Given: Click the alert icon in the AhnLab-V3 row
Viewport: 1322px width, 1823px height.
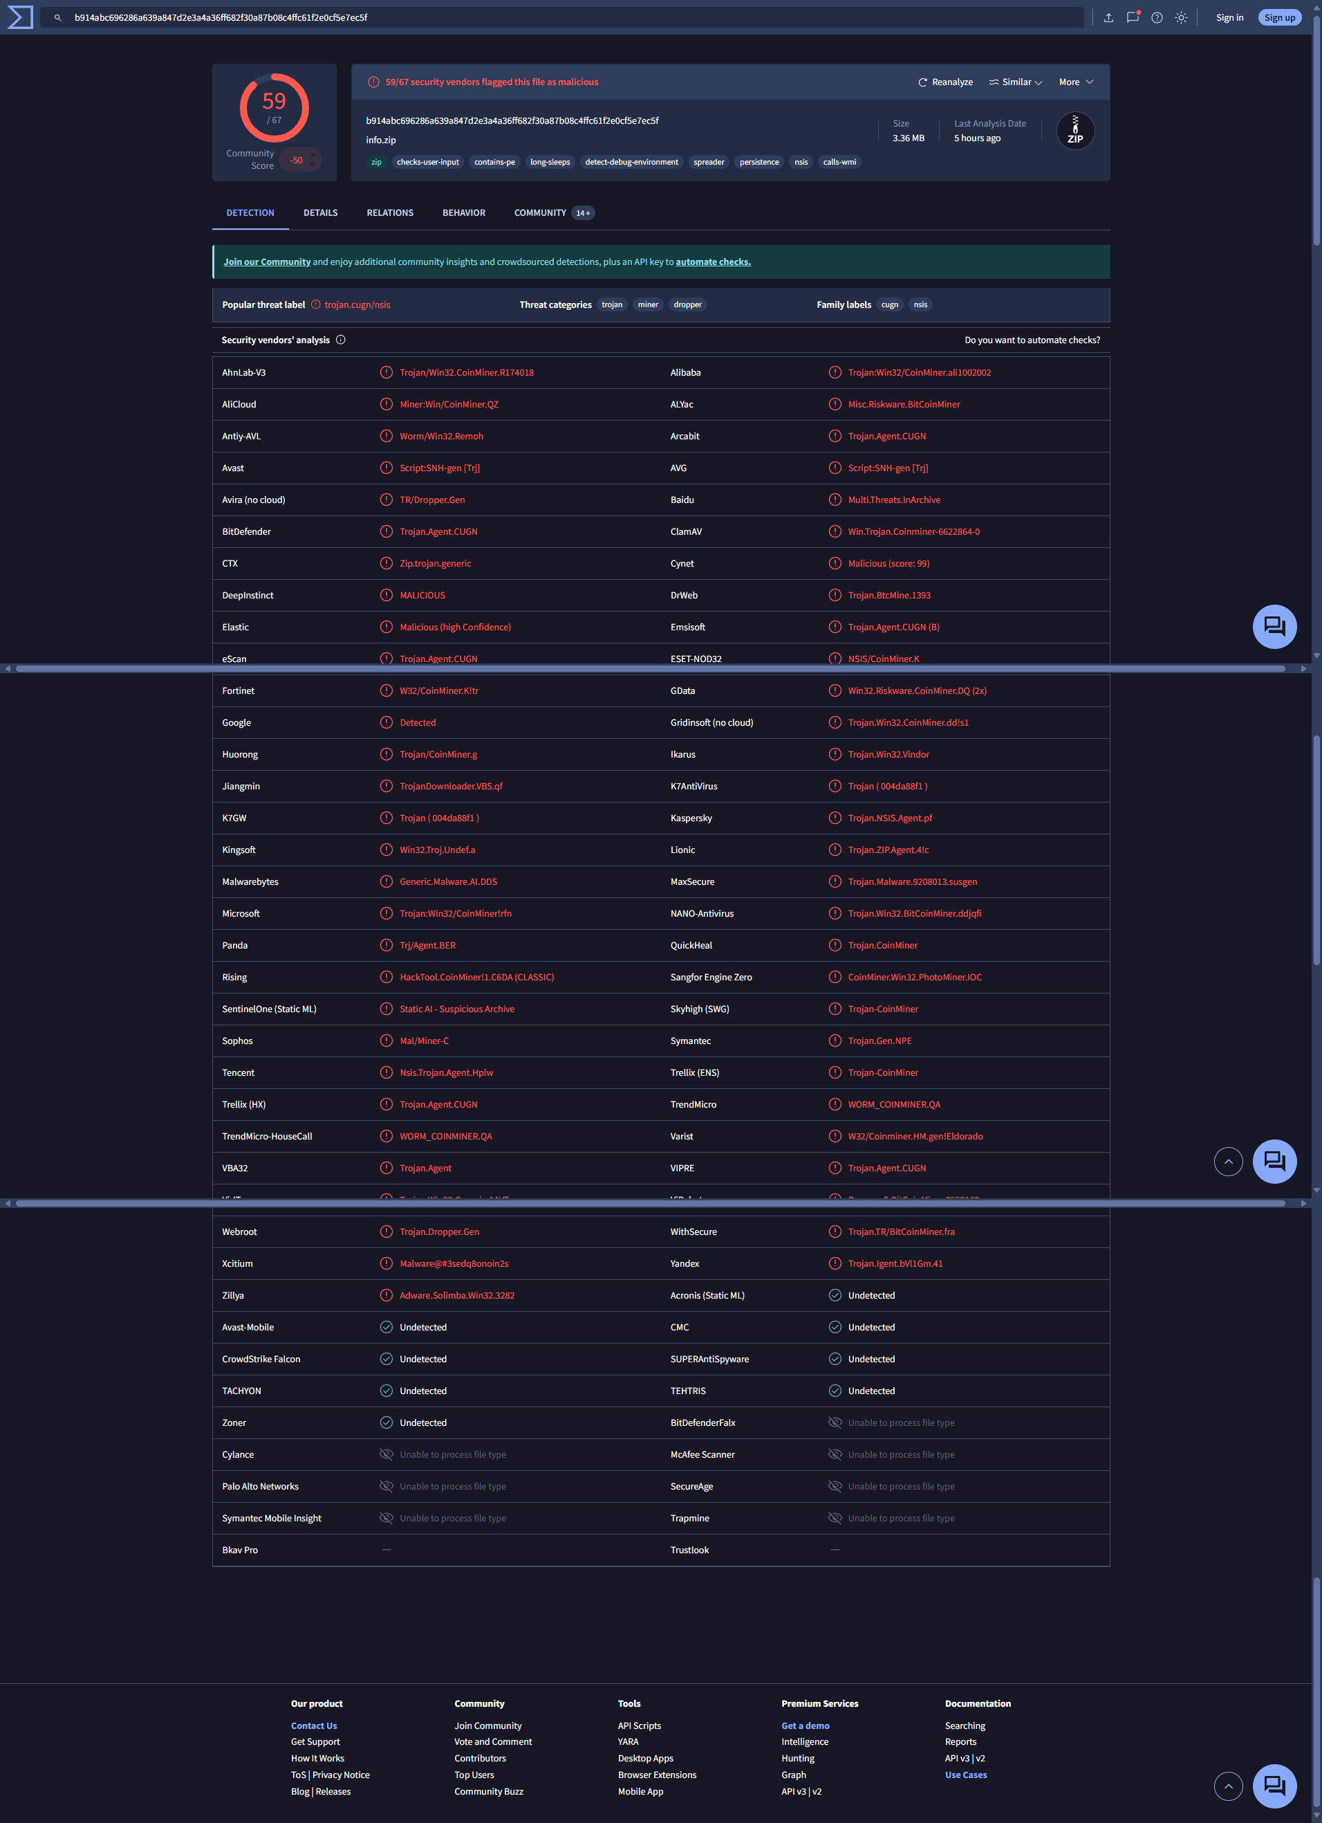Looking at the screenshot, I should pyautogui.click(x=387, y=372).
